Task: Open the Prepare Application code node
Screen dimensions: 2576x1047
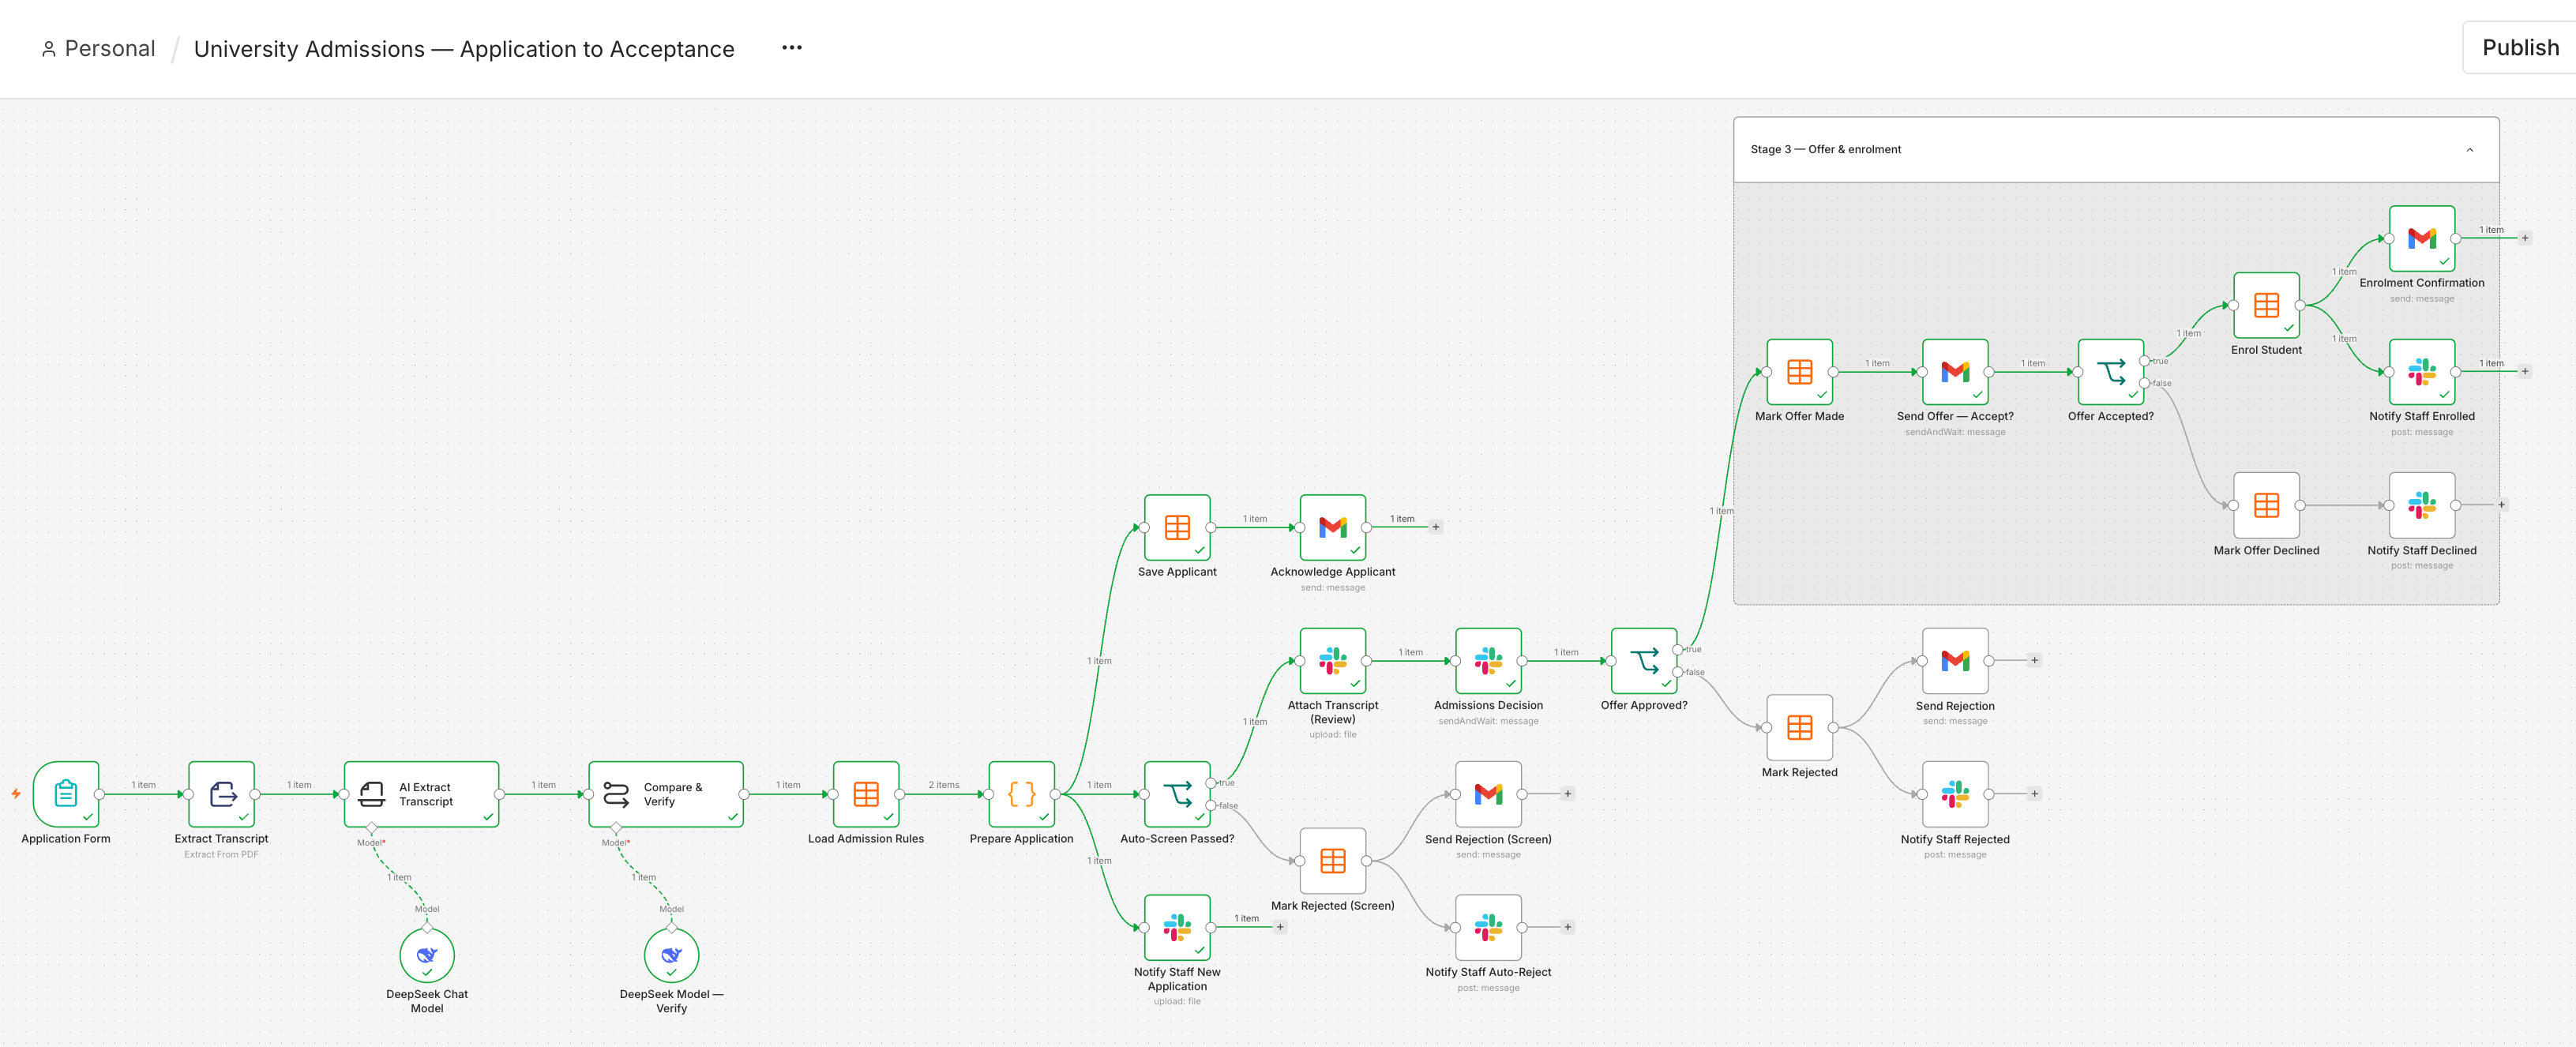Action: [x=1021, y=794]
